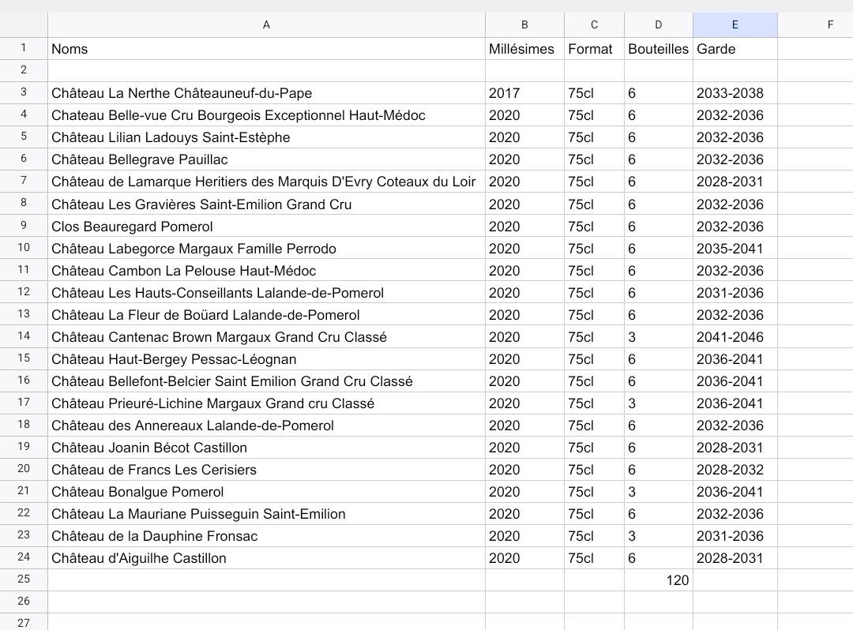Click garde value '2028-2032'
Screen dimensions: 853x630
click(735, 470)
